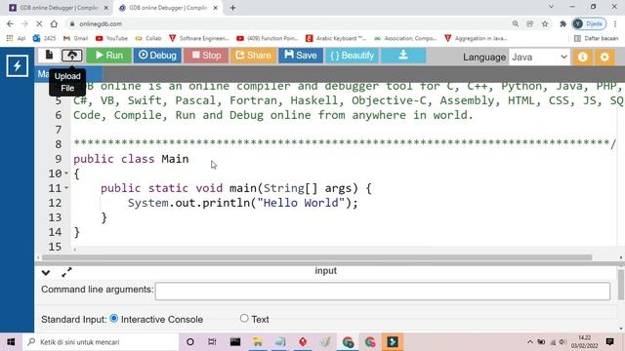This screenshot has height=351, width=625.
Task: Open Daftar bacaan reading list
Action: (x=597, y=38)
